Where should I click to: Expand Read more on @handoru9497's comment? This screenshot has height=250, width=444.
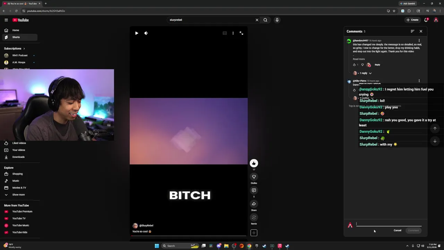359,59
